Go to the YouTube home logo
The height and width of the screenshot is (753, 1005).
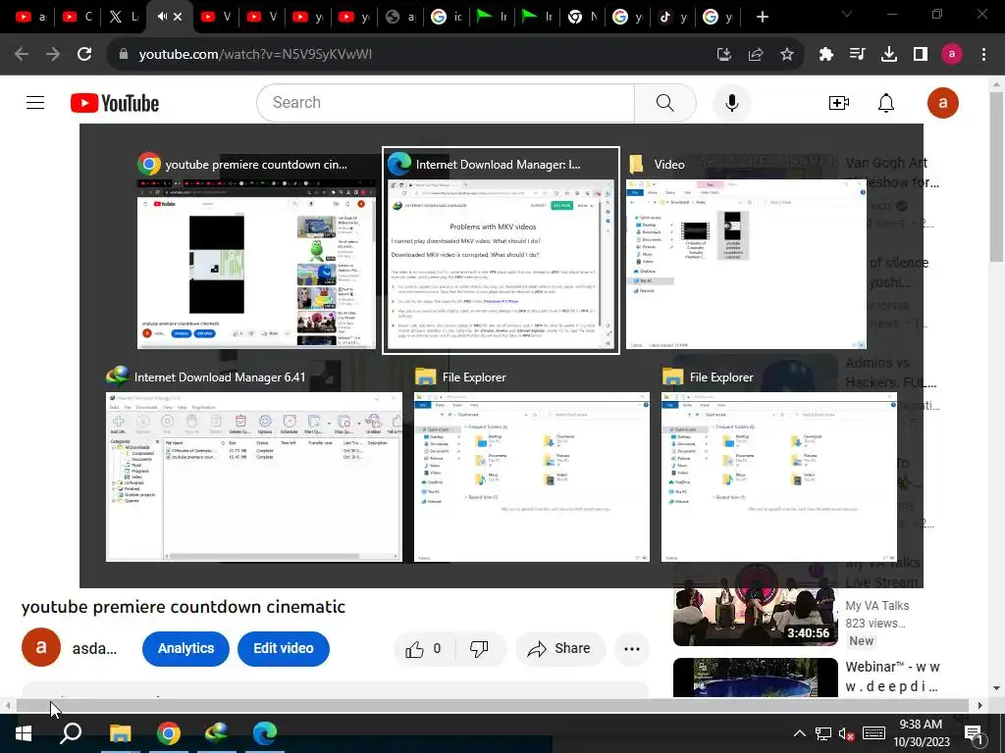[115, 103]
